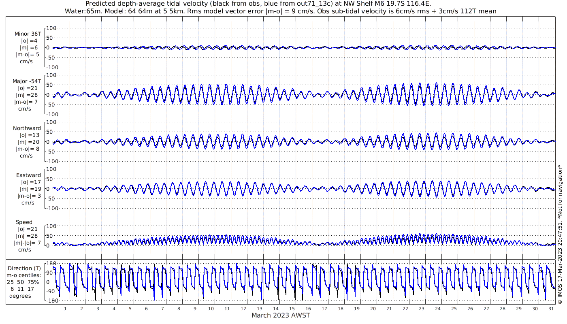Click the IMOS copyright timestamp text
This screenshot has height=324, width=567.
point(560,234)
